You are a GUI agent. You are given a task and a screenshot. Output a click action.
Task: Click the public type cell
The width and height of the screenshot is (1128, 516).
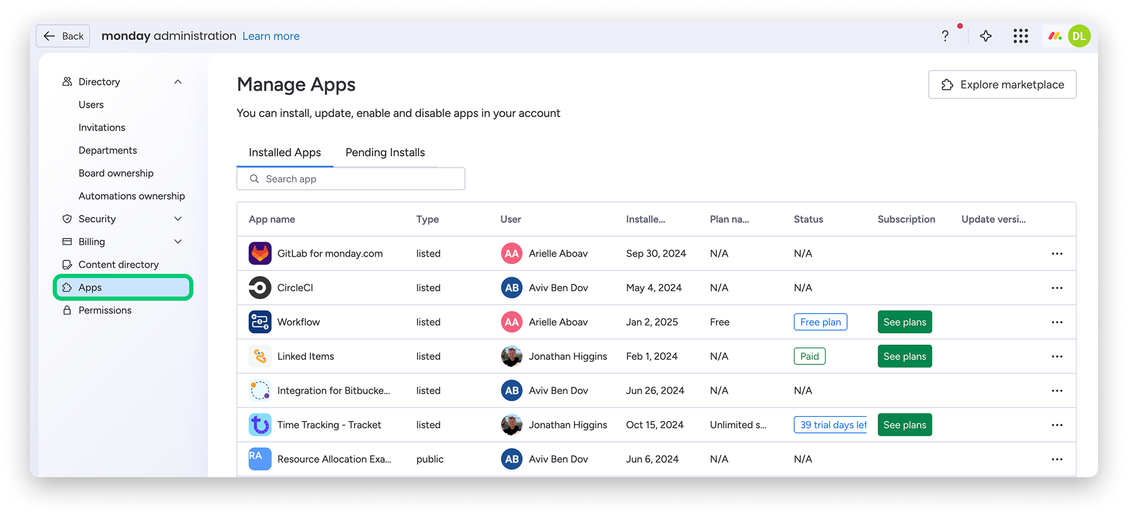pos(430,459)
